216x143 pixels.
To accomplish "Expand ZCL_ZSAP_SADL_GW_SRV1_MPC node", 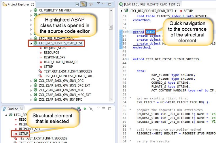I will point(31,90).
